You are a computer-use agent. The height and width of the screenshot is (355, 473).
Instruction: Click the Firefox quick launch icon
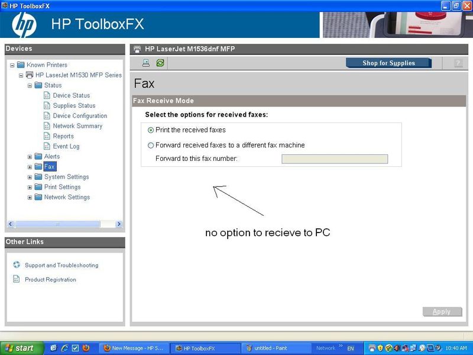[86, 348]
